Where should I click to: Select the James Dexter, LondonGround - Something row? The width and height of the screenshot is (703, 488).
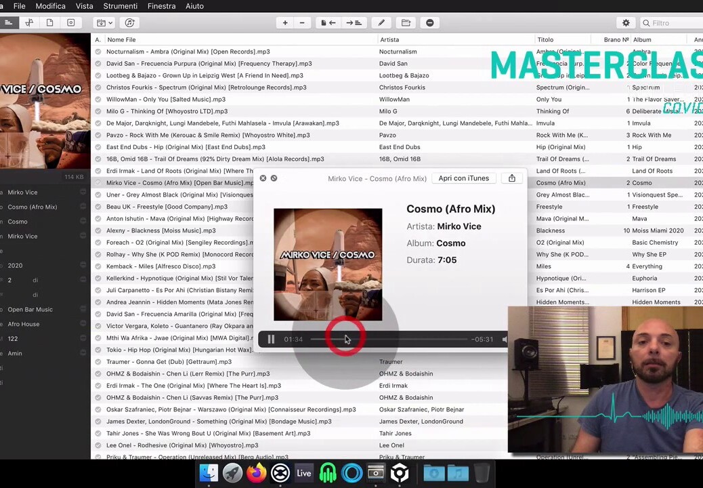tap(299, 421)
